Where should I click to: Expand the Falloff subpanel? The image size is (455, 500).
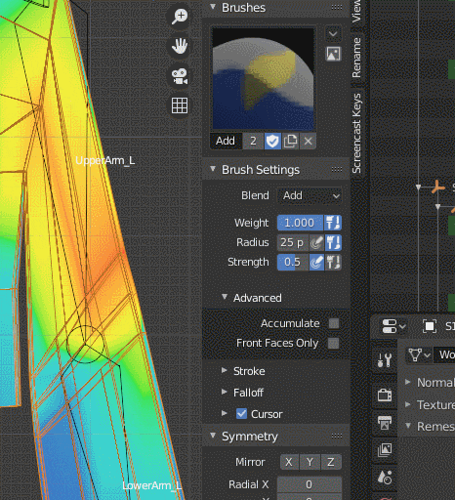coord(225,393)
